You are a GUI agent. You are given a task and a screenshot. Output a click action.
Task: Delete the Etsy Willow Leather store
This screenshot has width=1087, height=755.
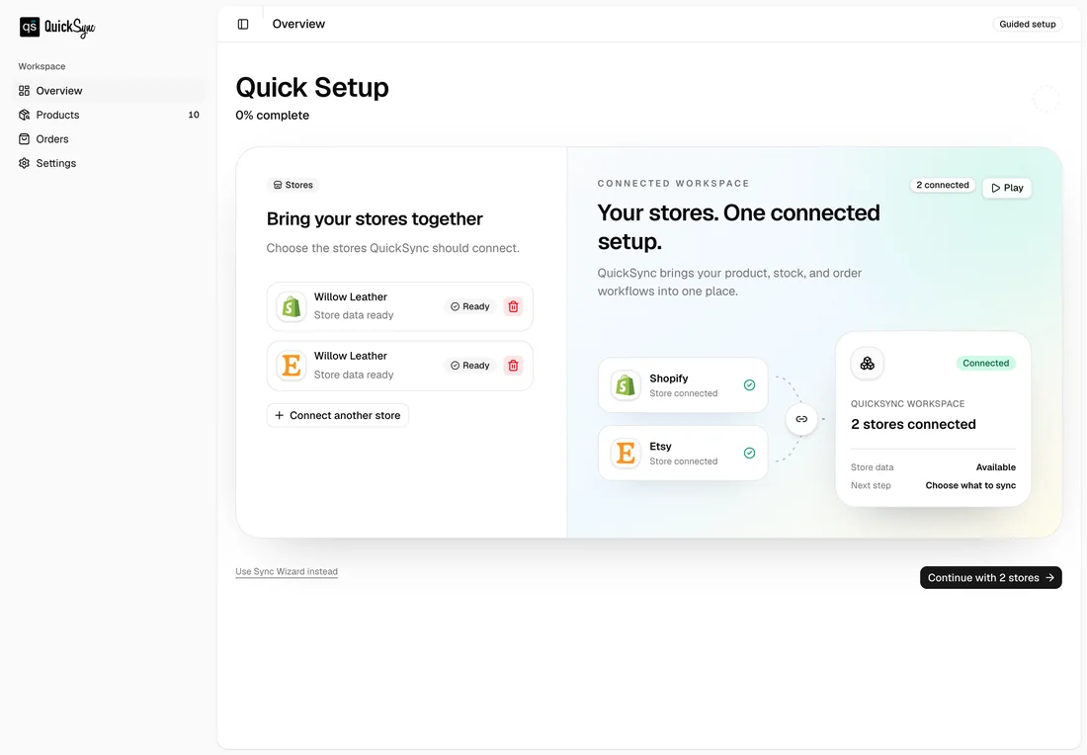[513, 366]
